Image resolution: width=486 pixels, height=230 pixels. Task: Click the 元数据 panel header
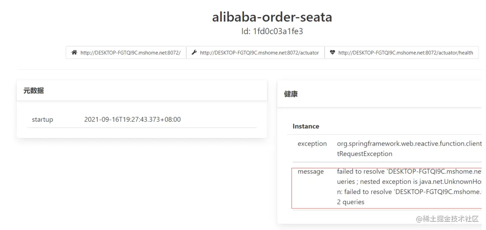pos(34,91)
